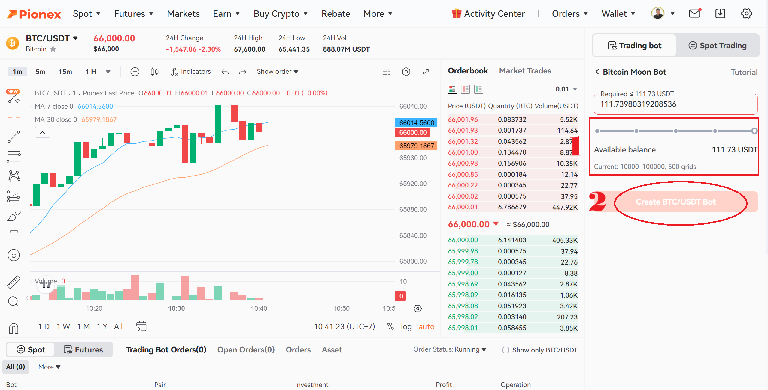This screenshot has width=768, height=390.
Task: Select the pattern drawing tool
Action: click(14, 176)
